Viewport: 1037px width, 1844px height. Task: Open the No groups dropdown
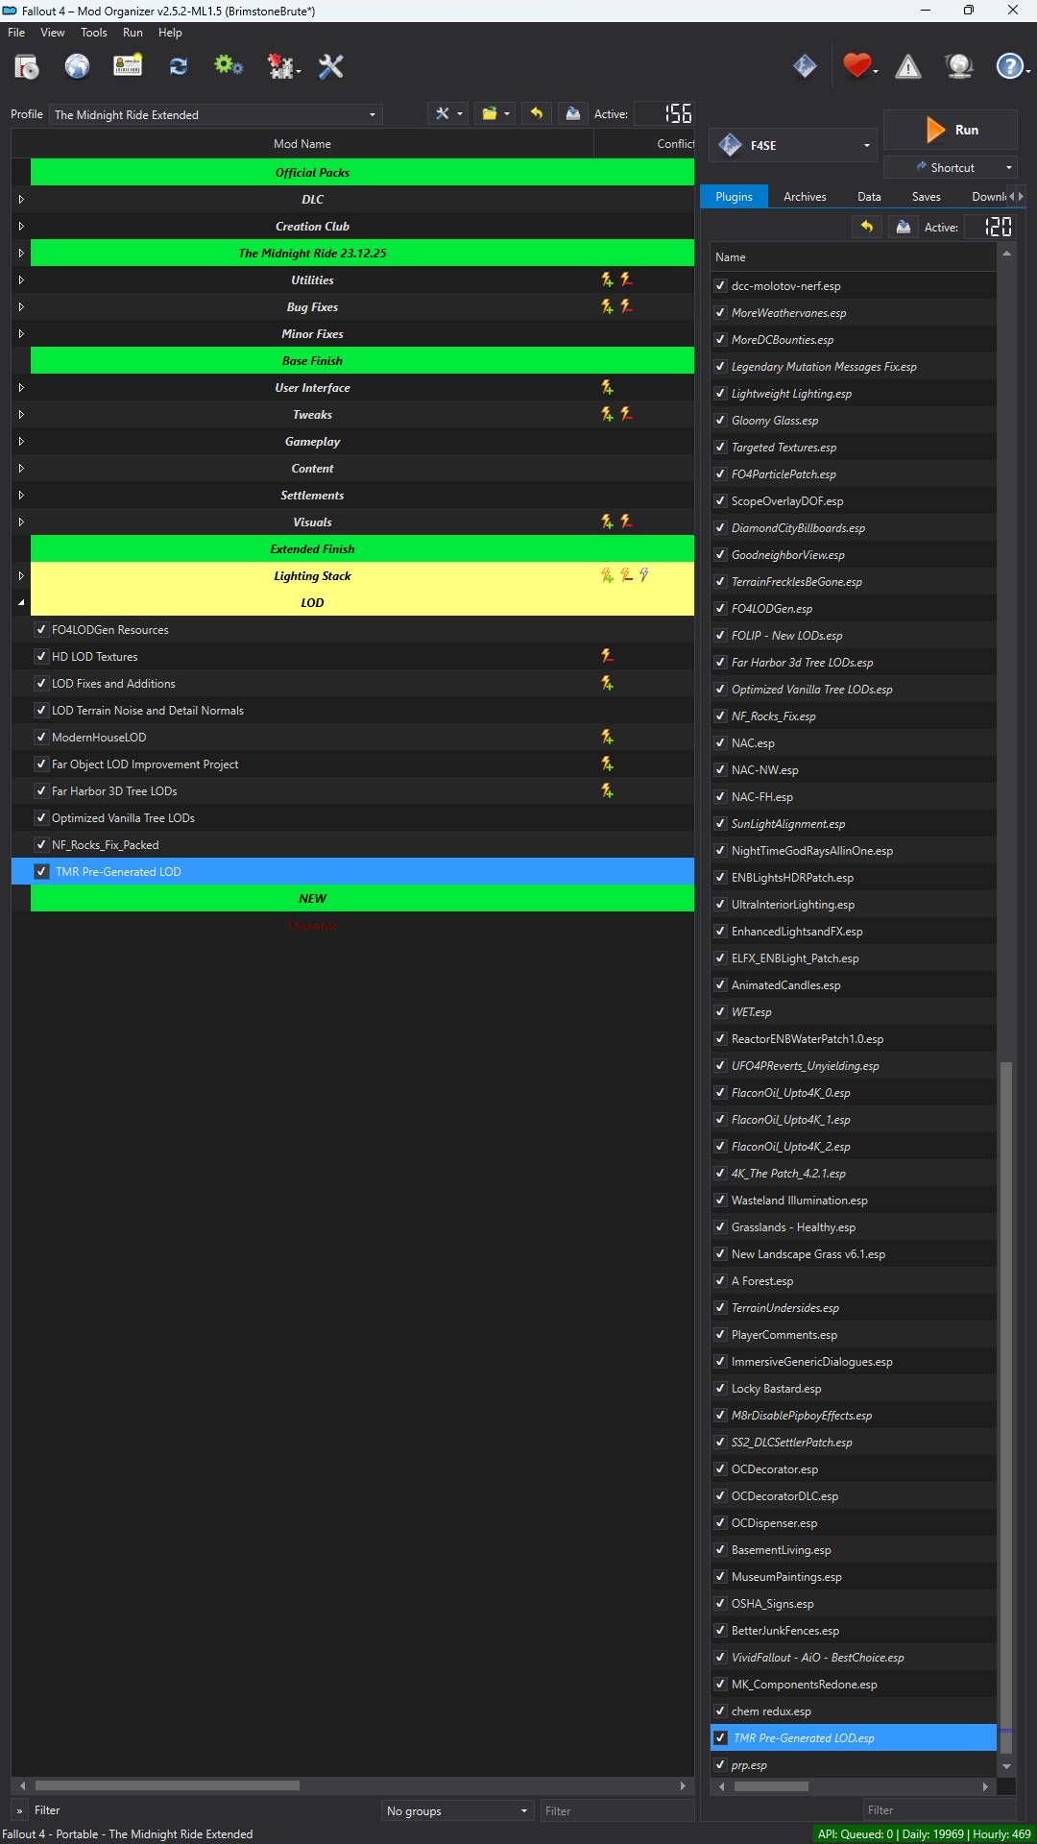(457, 1810)
